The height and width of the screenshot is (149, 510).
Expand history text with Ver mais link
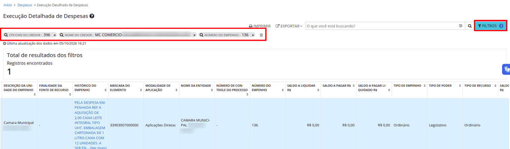[98, 148]
